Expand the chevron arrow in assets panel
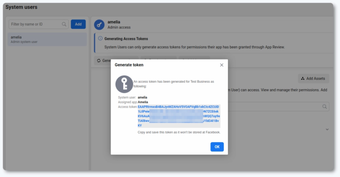340x177 pixels. coord(327,129)
